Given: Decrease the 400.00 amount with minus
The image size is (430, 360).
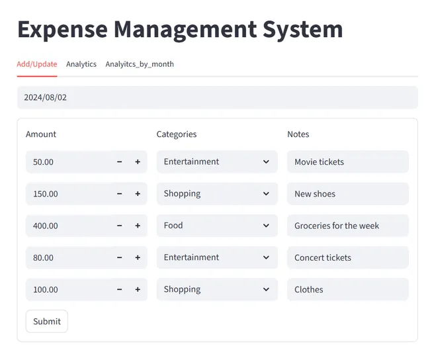Looking at the screenshot, I should point(119,226).
